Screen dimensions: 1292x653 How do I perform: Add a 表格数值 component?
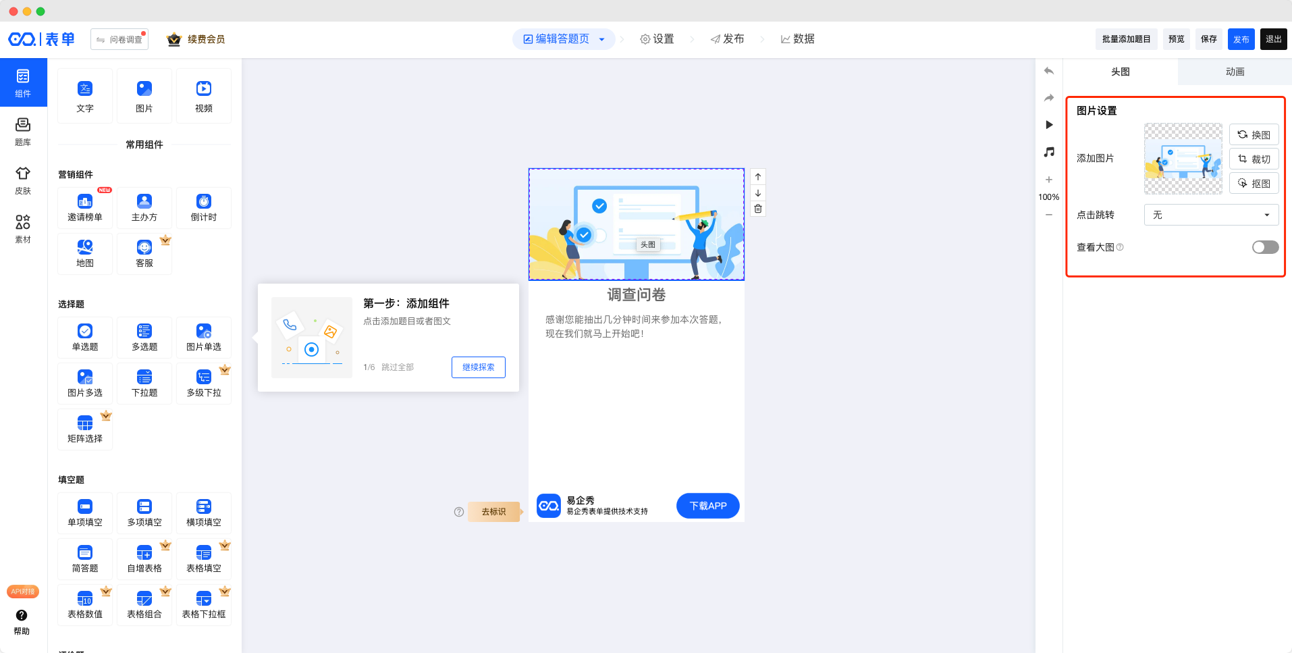point(85,605)
